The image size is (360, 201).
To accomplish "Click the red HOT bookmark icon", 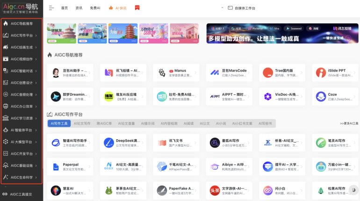I will click(x=137, y=8).
